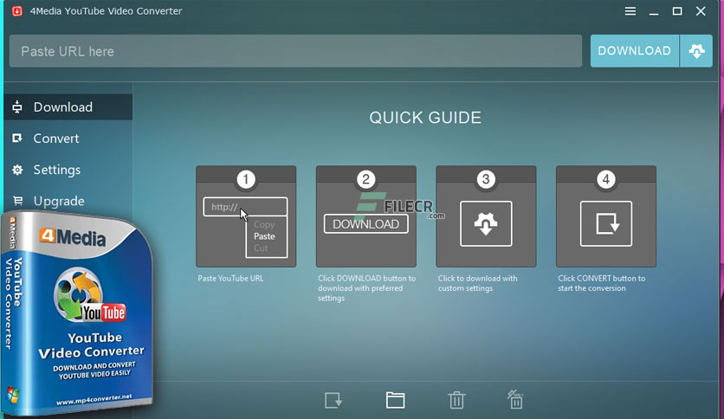This screenshot has height=419, width=724.
Task: Click quick guide step 4 convert card
Action: point(606,216)
